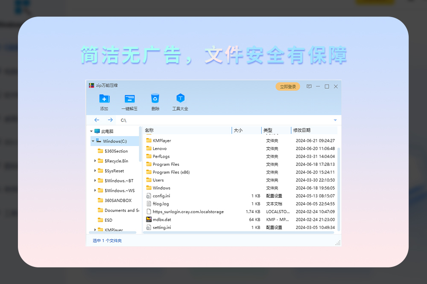Go back using the left arrow
This screenshot has height=284, width=427.
97,120
